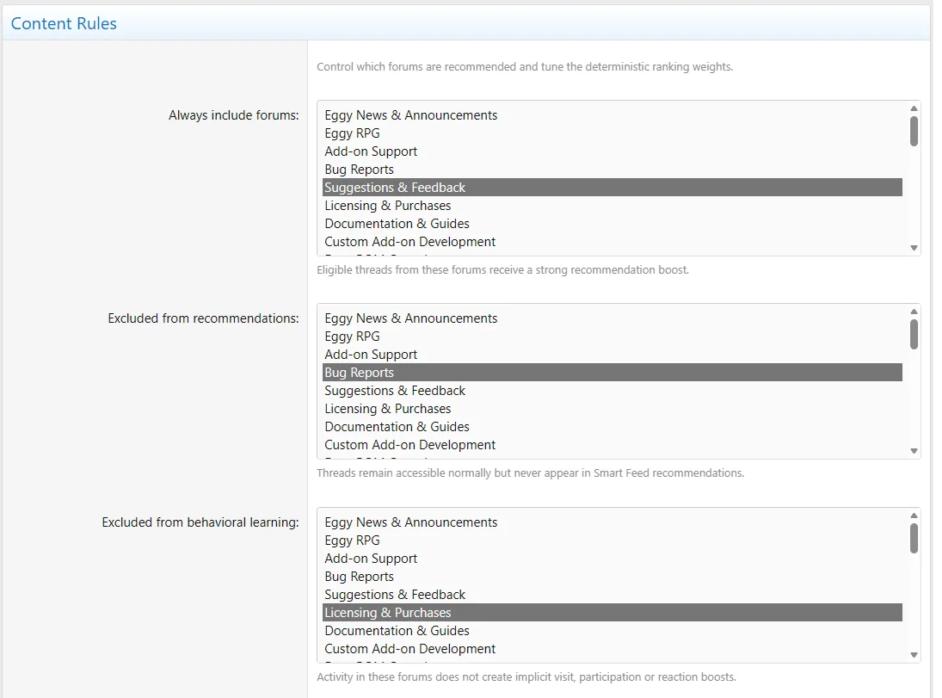Choose Documentation & Guides in Excluded from behavioral learning

pyautogui.click(x=613, y=631)
